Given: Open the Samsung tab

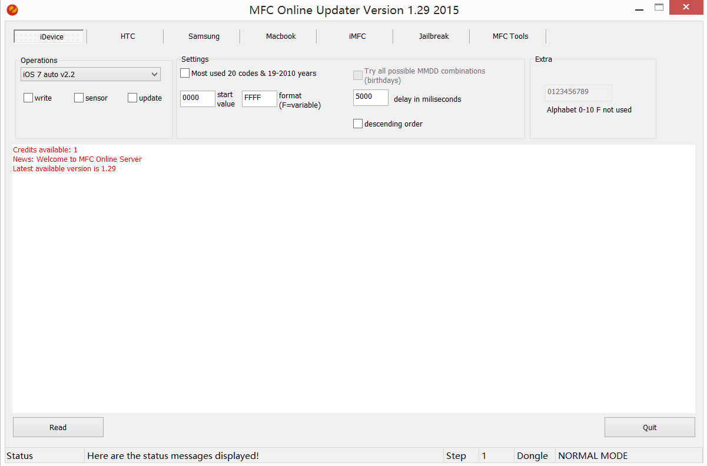Looking at the screenshot, I should click(x=204, y=36).
